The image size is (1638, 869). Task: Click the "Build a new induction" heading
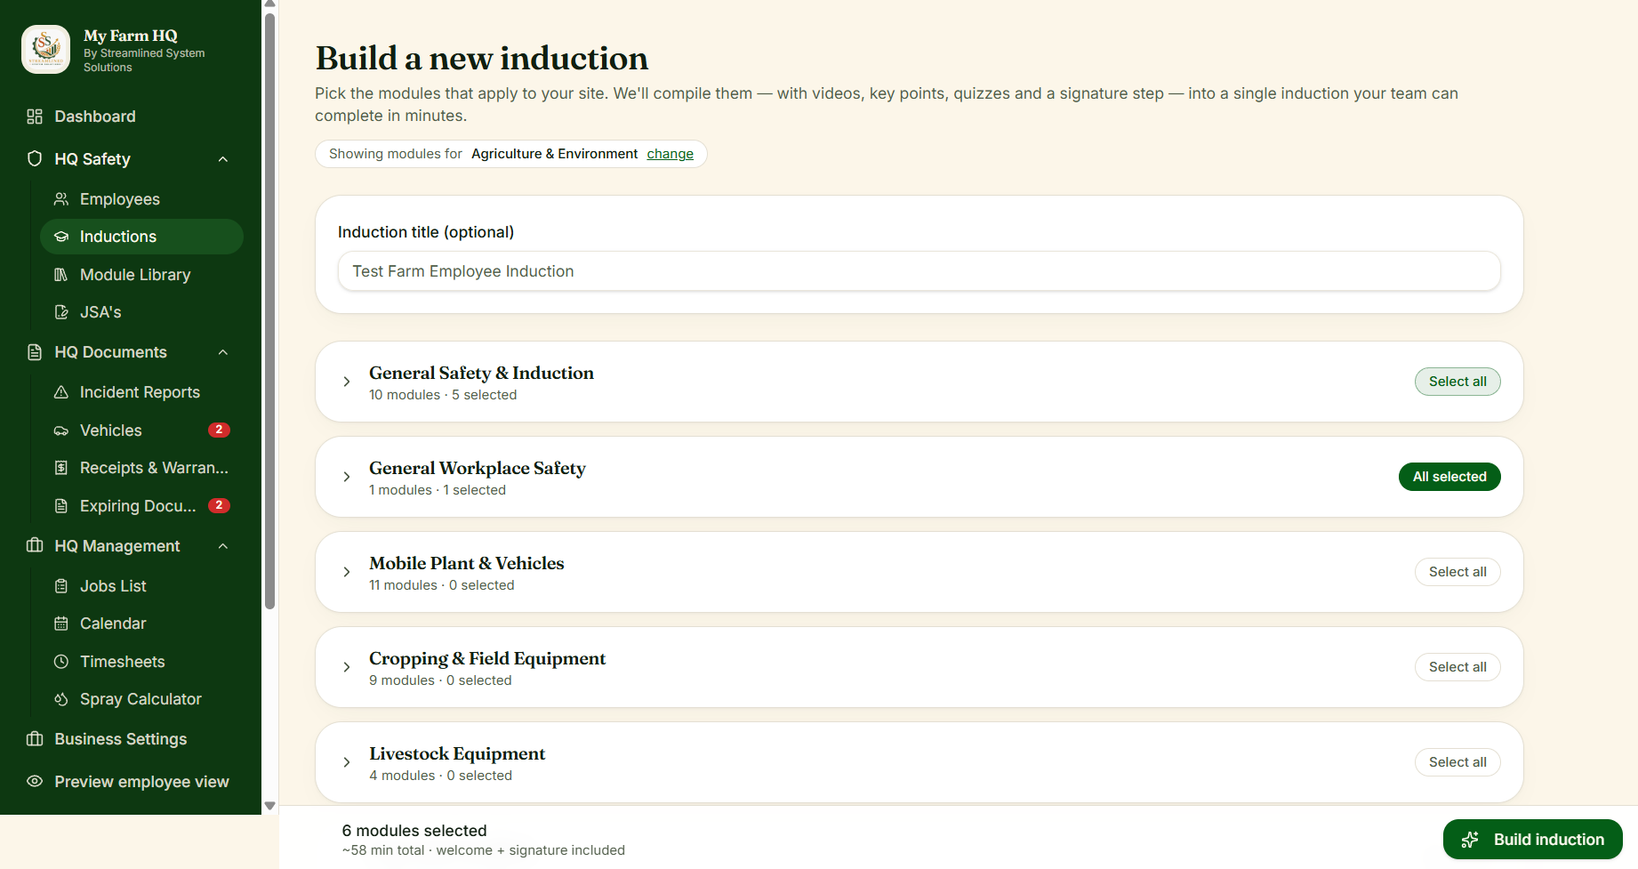(482, 59)
